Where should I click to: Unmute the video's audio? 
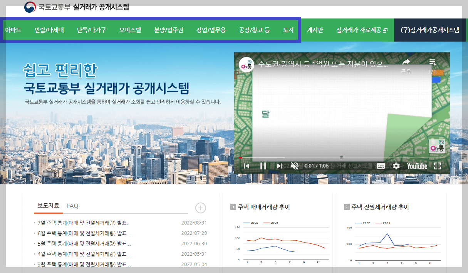(x=294, y=166)
